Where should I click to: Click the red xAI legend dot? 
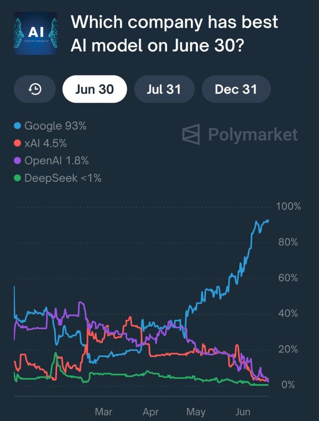click(18, 143)
